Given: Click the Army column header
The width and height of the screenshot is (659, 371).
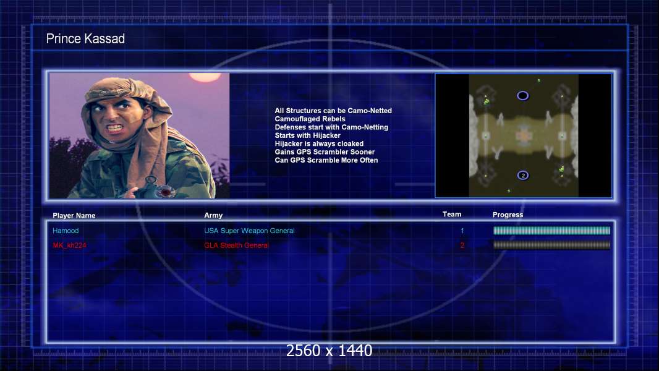Looking at the screenshot, I should pyautogui.click(x=213, y=215).
